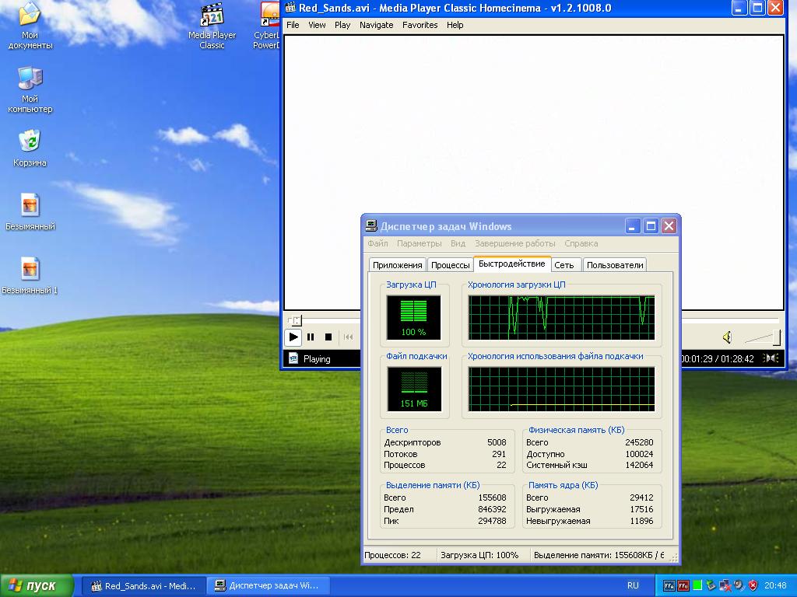
Task: Adjust the volume slider handle in the player
Action: 776,337
